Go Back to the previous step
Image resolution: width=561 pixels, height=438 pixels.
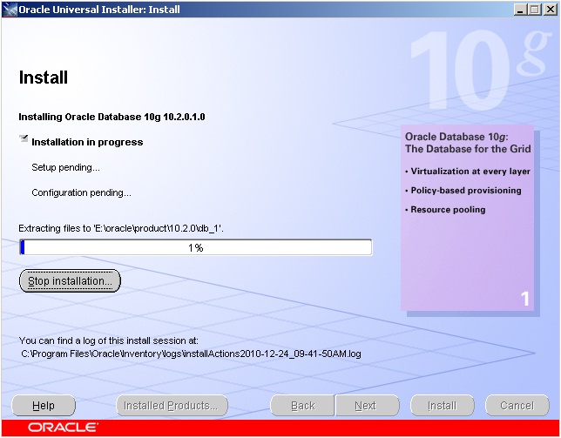(x=302, y=405)
